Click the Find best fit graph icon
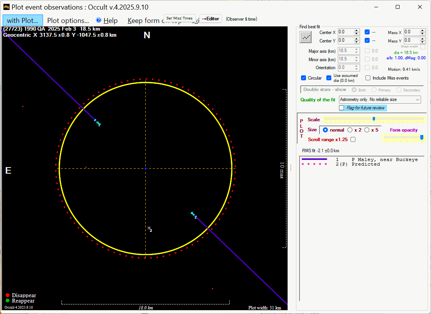 (x=306, y=37)
